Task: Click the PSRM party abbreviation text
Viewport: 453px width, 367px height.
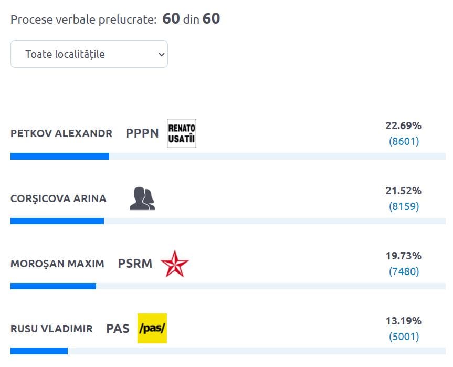Action: pos(135,264)
